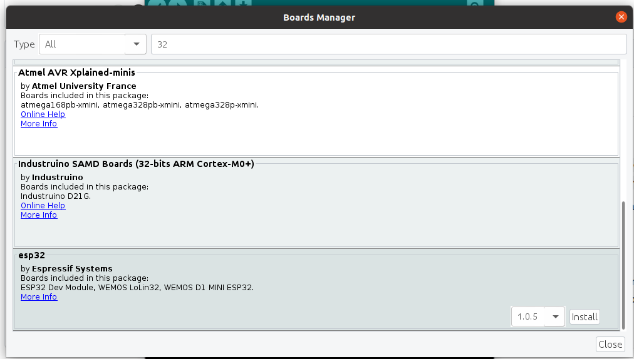Open Online Help link under Industruino
634x359 pixels.
[x=43, y=206]
